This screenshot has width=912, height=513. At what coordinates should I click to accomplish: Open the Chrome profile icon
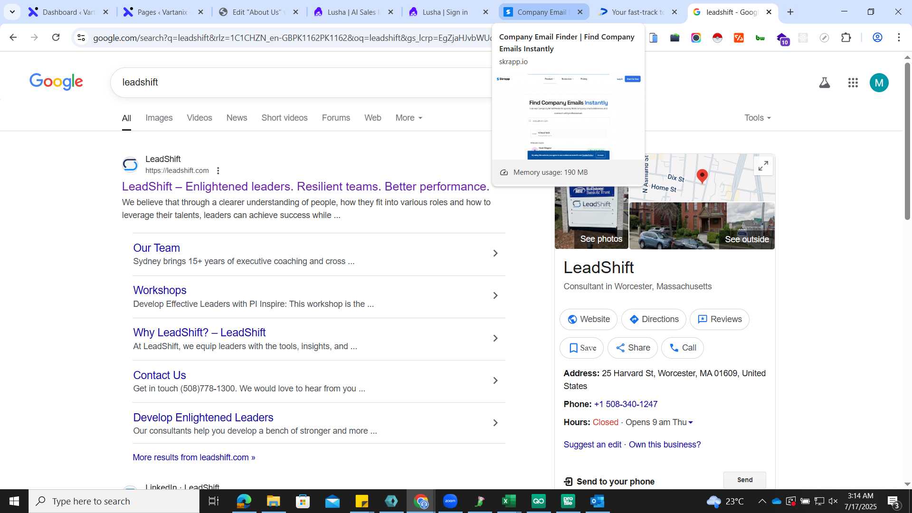click(877, 38)
